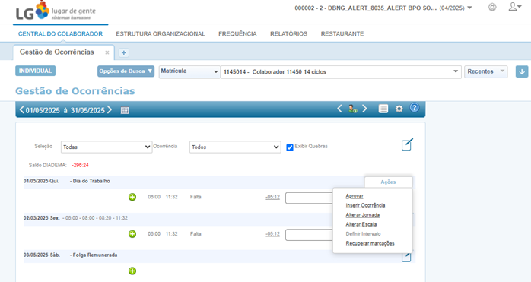Open the user profile menu icon
This screenshot has width=531, height=282.
pos(515,7)
